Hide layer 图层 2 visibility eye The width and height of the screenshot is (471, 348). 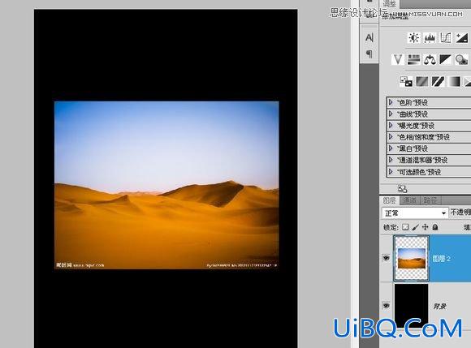[x=387, y=258]
